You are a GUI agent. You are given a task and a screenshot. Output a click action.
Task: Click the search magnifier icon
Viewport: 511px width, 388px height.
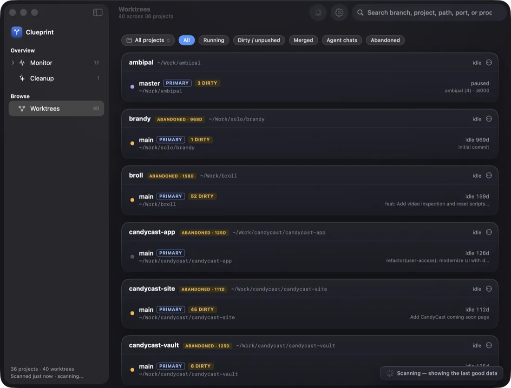coord(360,13)
